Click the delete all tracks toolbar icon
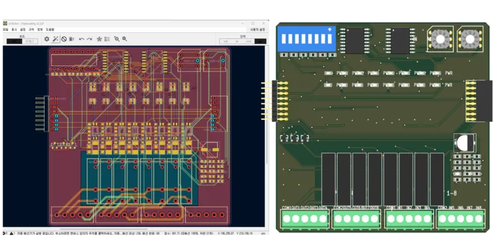Viewport: 495px width, 247px height. 71,39
